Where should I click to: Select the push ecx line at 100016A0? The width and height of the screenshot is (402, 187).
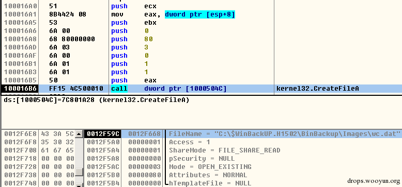coord(202,6)
